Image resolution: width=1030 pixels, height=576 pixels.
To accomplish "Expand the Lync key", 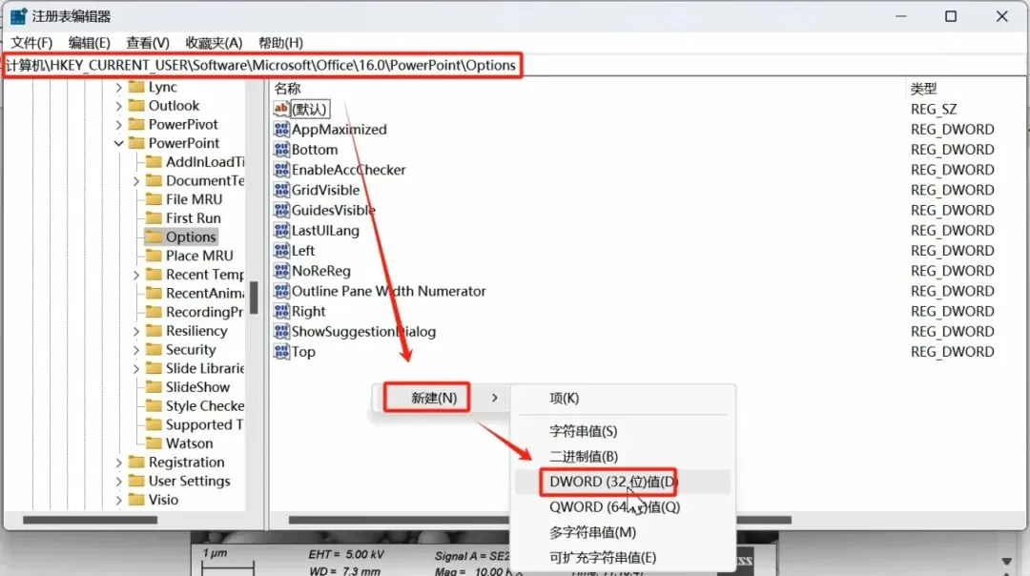I will point(119,88).
